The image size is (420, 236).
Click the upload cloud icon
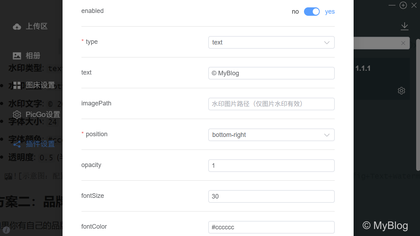coord(17,27)
